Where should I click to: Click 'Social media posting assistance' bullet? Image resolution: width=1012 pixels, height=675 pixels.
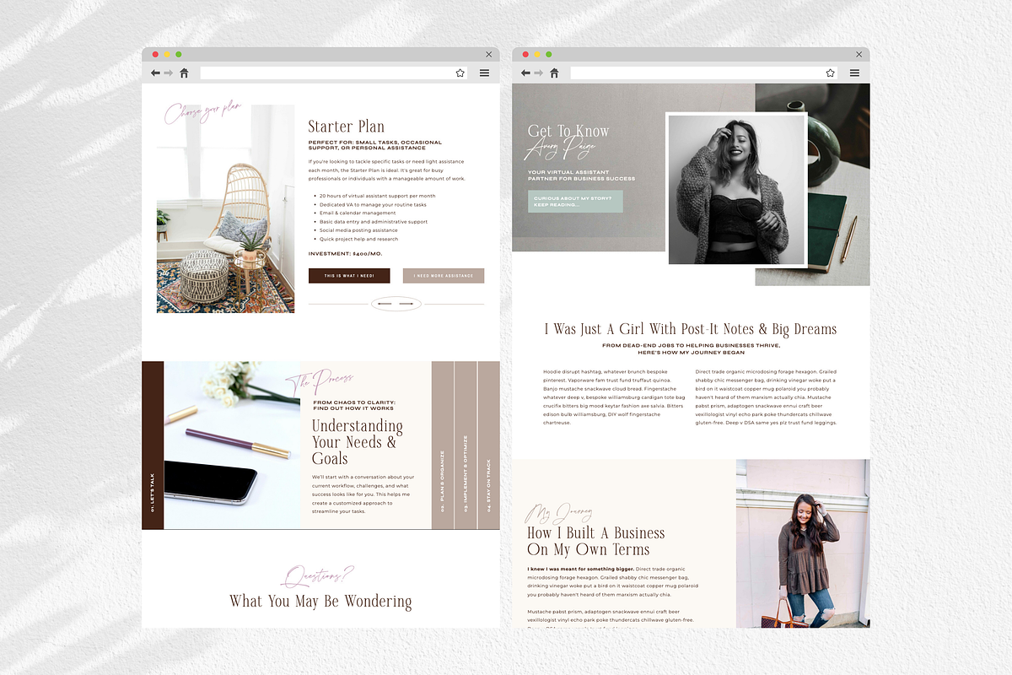(x=358, y=230)
